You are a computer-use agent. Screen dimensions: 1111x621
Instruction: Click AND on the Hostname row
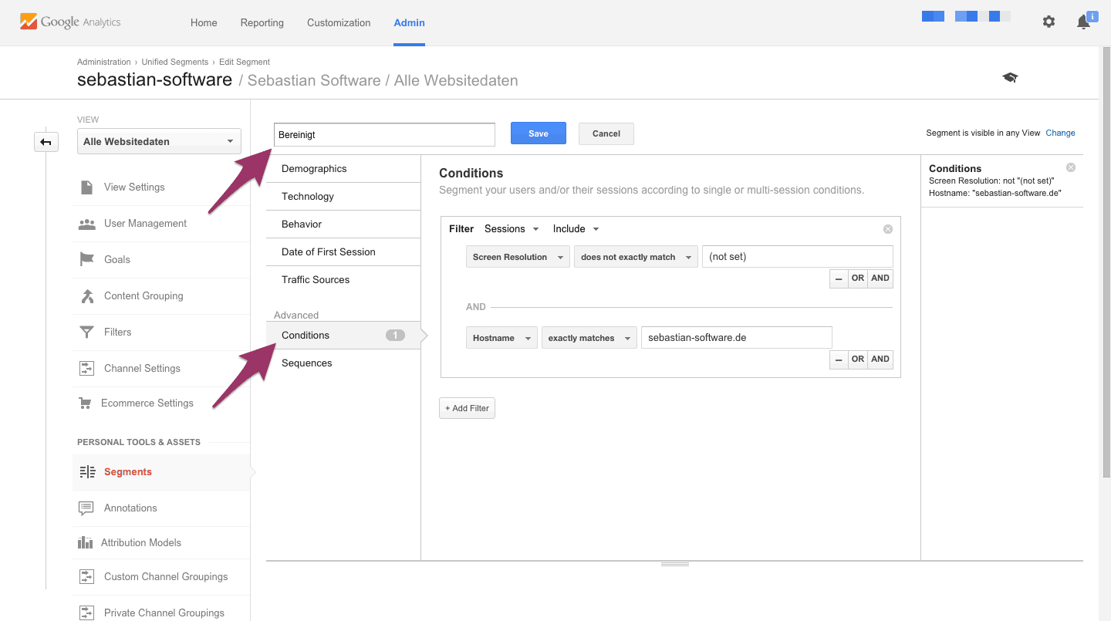pyautogui.click(x=880, y=359)
